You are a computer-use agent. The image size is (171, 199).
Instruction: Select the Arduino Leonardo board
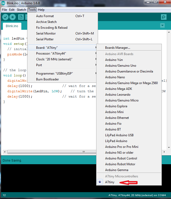129,95
